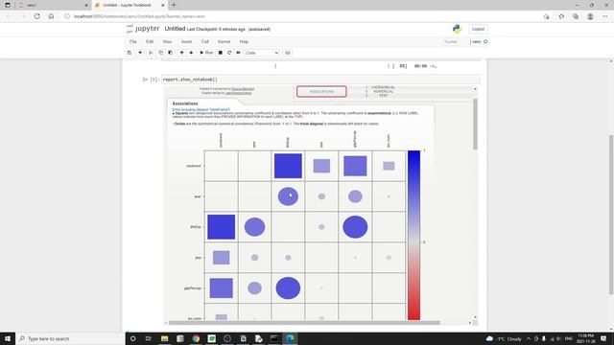Open Chrome from the taskbar

196,338
